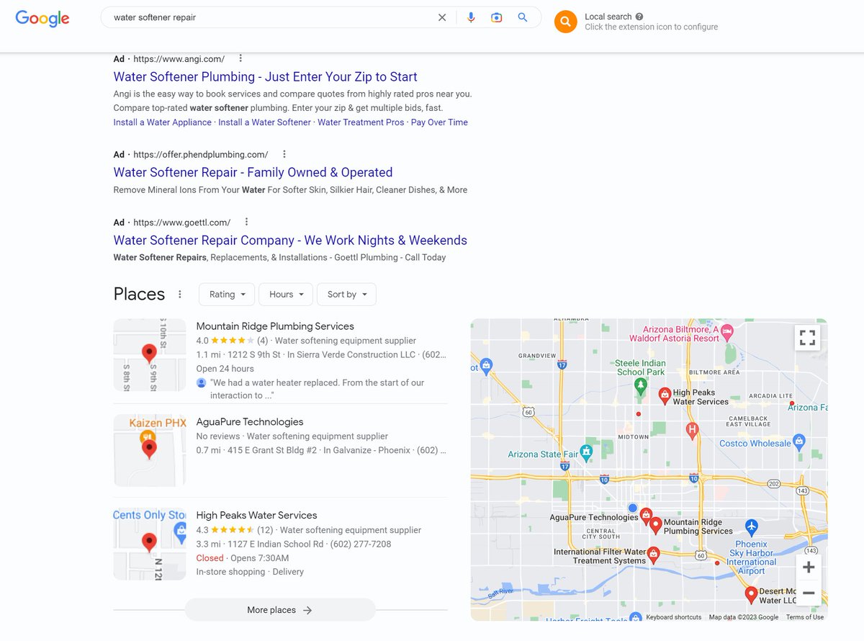Image resolution: width=864 pixels, height=641 pixels.
Task: Click Arizona State Fair map marker
Action: [x=587, y=453]
